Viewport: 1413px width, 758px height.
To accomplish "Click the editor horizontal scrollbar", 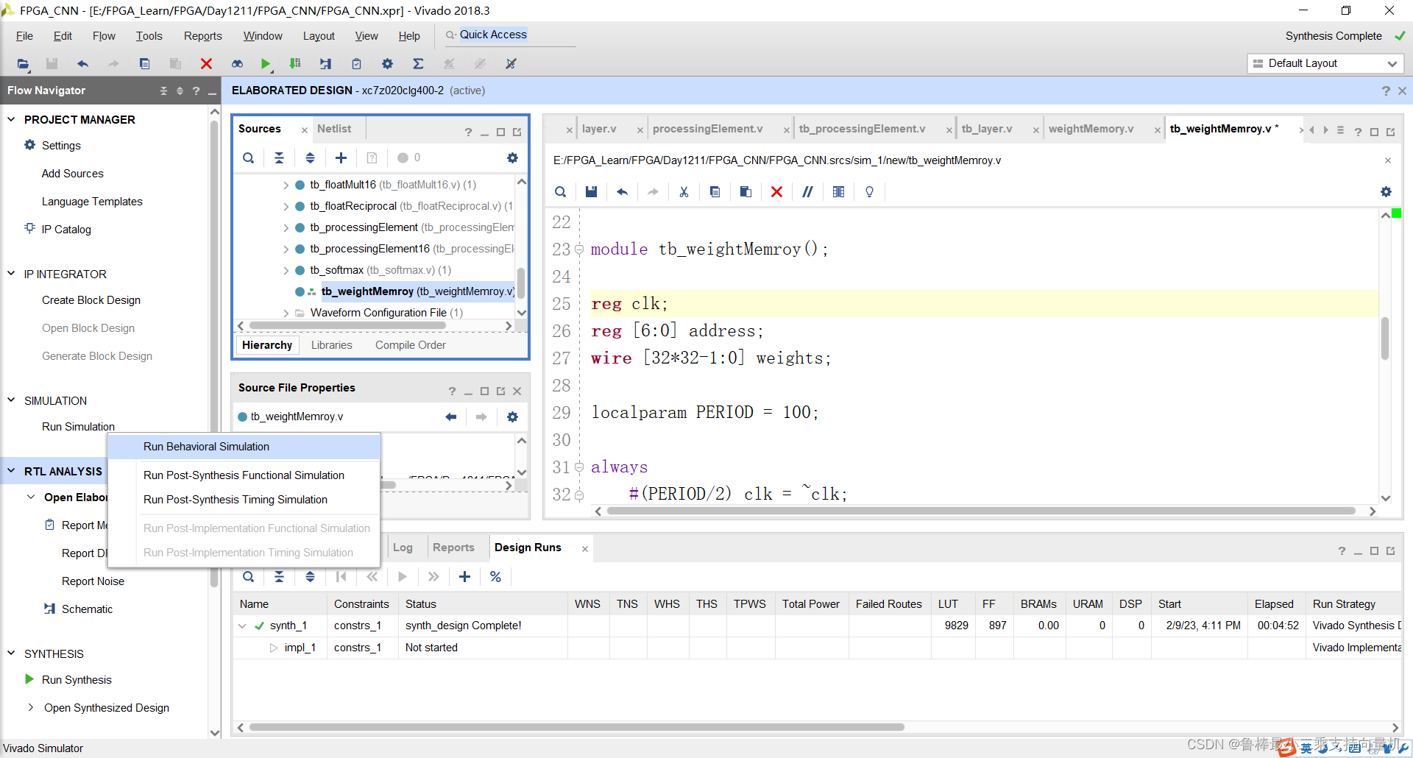I will tap(981, 511).
